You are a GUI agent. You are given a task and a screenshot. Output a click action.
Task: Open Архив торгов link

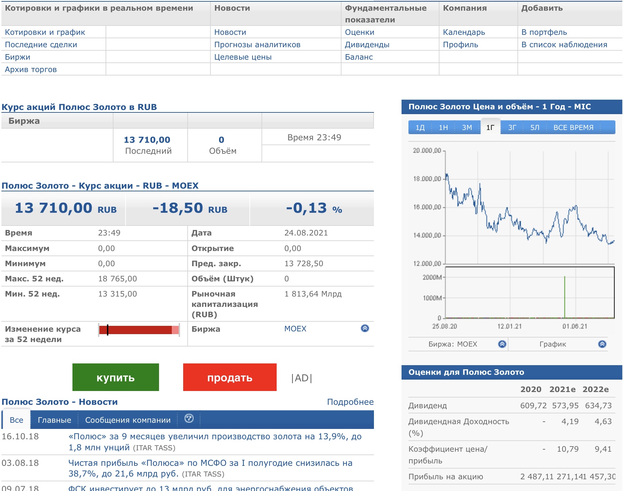tap(31, 70)
